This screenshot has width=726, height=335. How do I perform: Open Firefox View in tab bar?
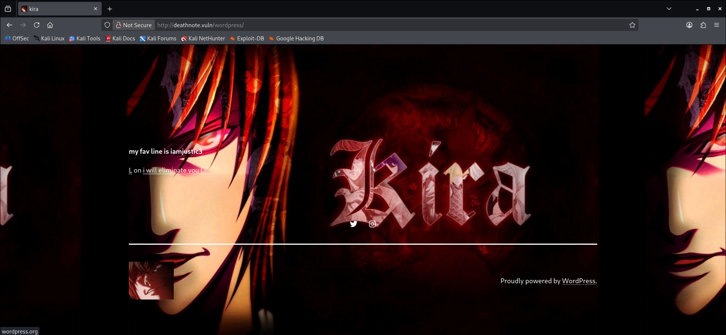pos(8,9)
